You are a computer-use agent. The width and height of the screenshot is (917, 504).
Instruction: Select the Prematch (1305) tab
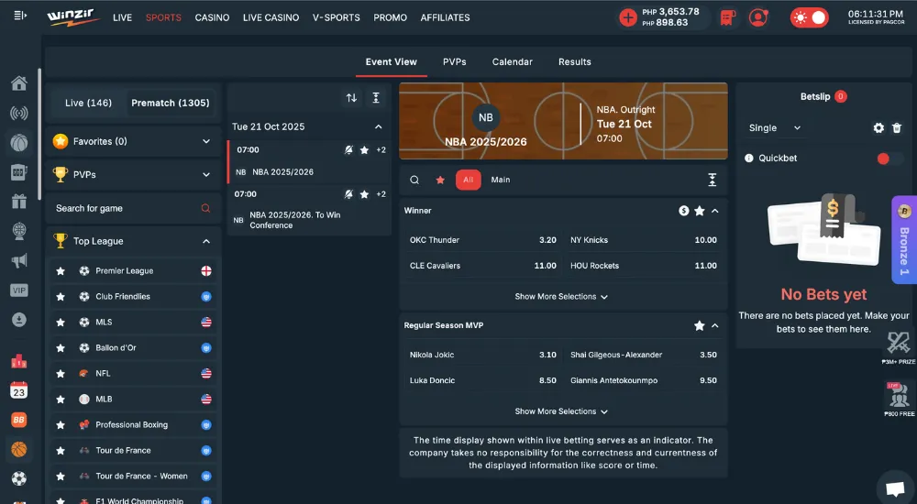click(x=171, y=103)
